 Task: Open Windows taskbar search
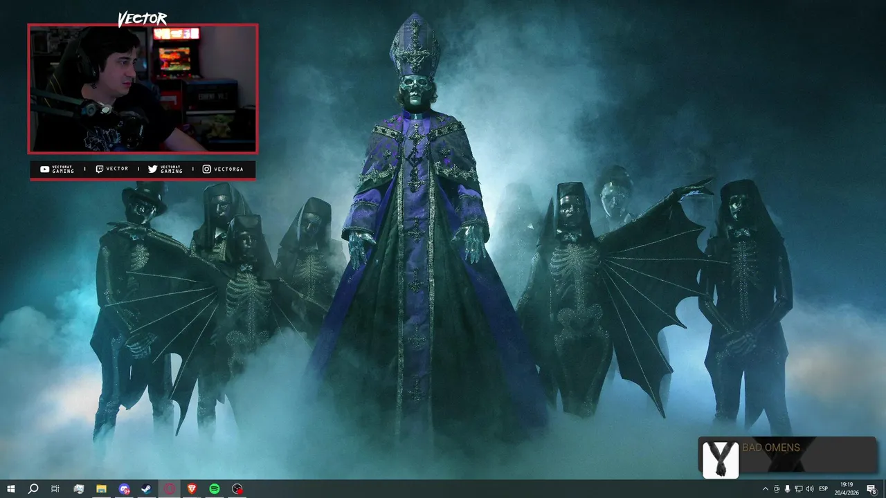[33, 489]
